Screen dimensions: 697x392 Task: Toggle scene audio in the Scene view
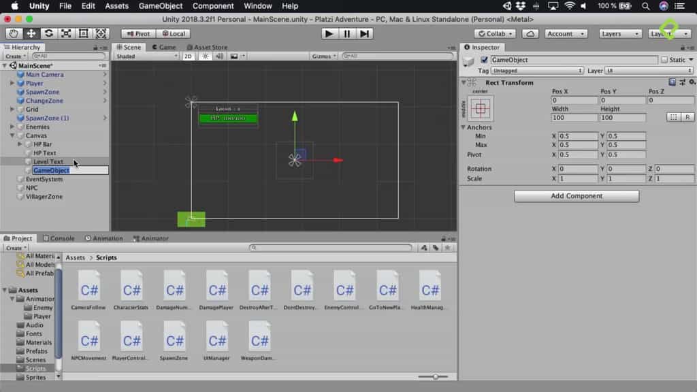[221, 56]
